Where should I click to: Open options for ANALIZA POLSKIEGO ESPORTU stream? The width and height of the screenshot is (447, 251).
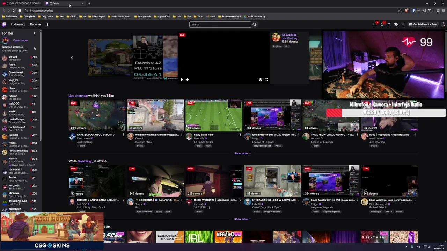(x=123, y=135)
